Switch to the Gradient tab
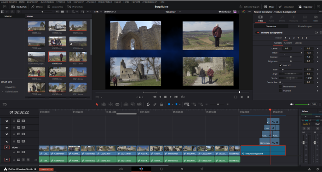The image size is (322, 172). 288,43
